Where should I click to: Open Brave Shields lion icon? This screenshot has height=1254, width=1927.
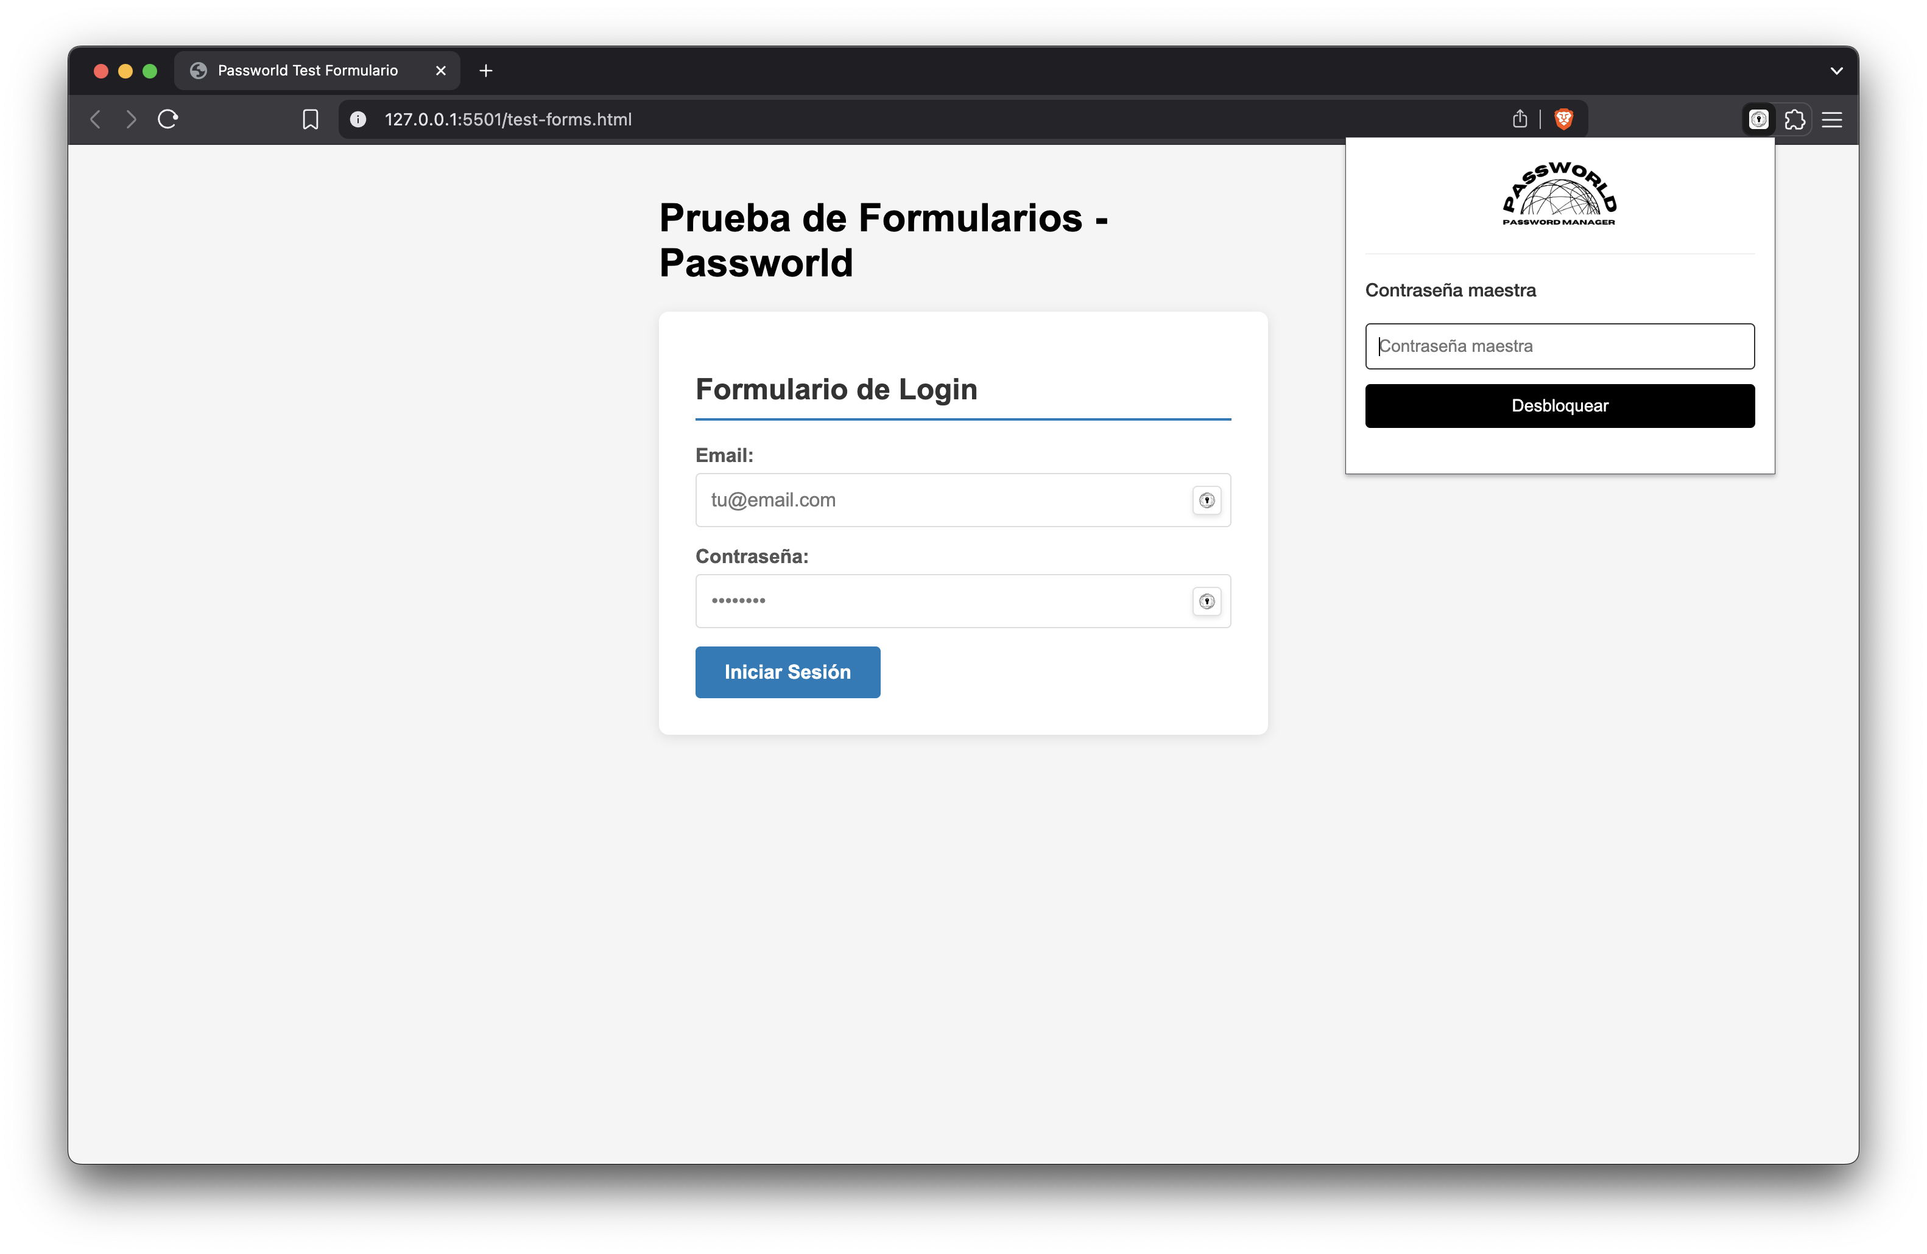click(x=1563, y=119)
